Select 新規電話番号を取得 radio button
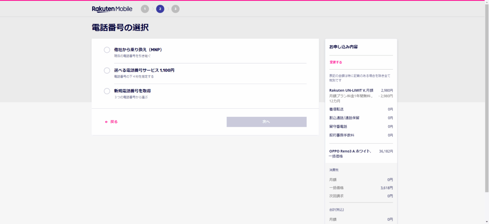 [107, 91]
